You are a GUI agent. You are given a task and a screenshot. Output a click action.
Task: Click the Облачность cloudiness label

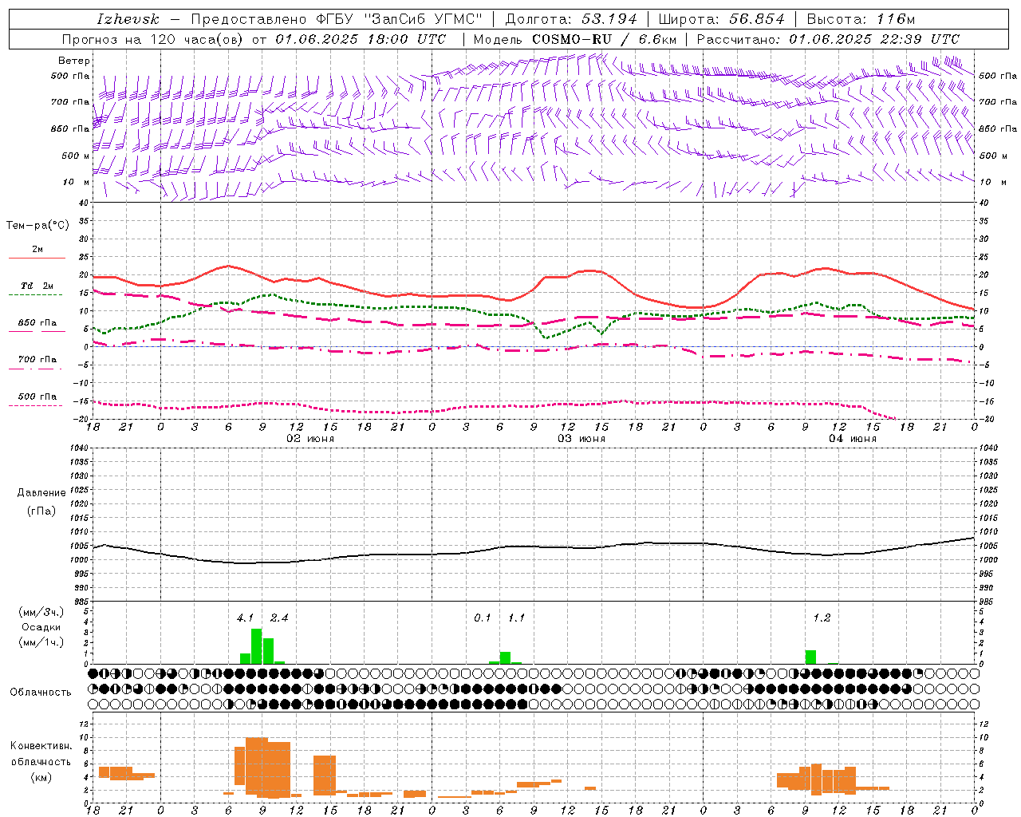[41, 692]
